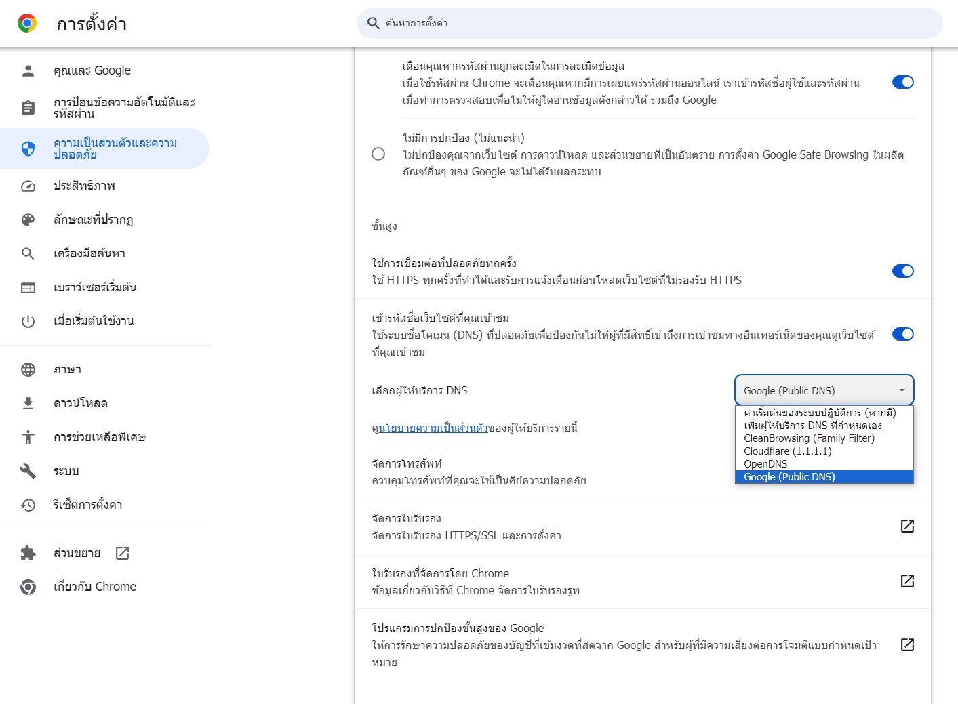Choose OpenDNS as DNS provider

[x=765, y=463]
